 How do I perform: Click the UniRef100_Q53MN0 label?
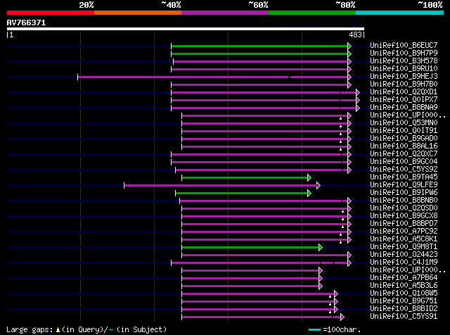tap(404, 123)
